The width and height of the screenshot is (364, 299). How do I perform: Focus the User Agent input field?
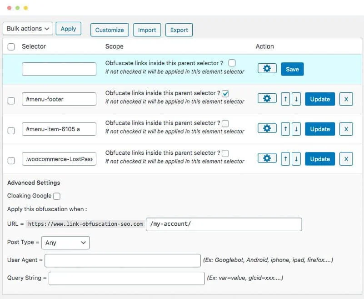point(123,261)
